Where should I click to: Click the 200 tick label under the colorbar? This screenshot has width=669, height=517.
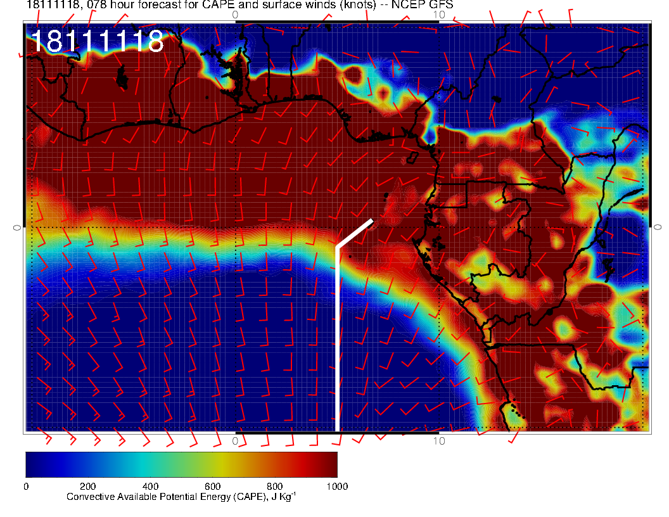pyautogui.click(x=87, y=487)
